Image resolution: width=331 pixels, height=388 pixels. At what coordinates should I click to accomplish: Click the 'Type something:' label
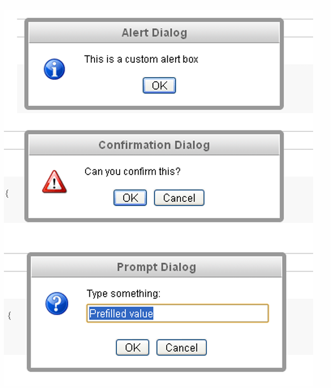(124, 294)
